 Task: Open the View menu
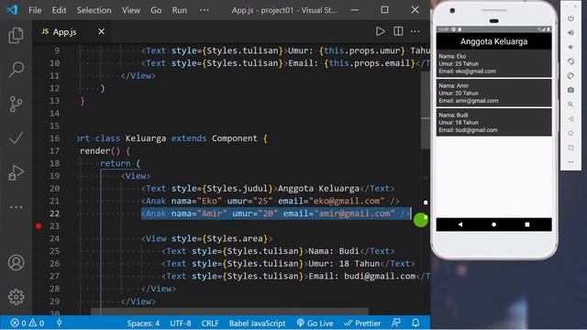point(130,10)
